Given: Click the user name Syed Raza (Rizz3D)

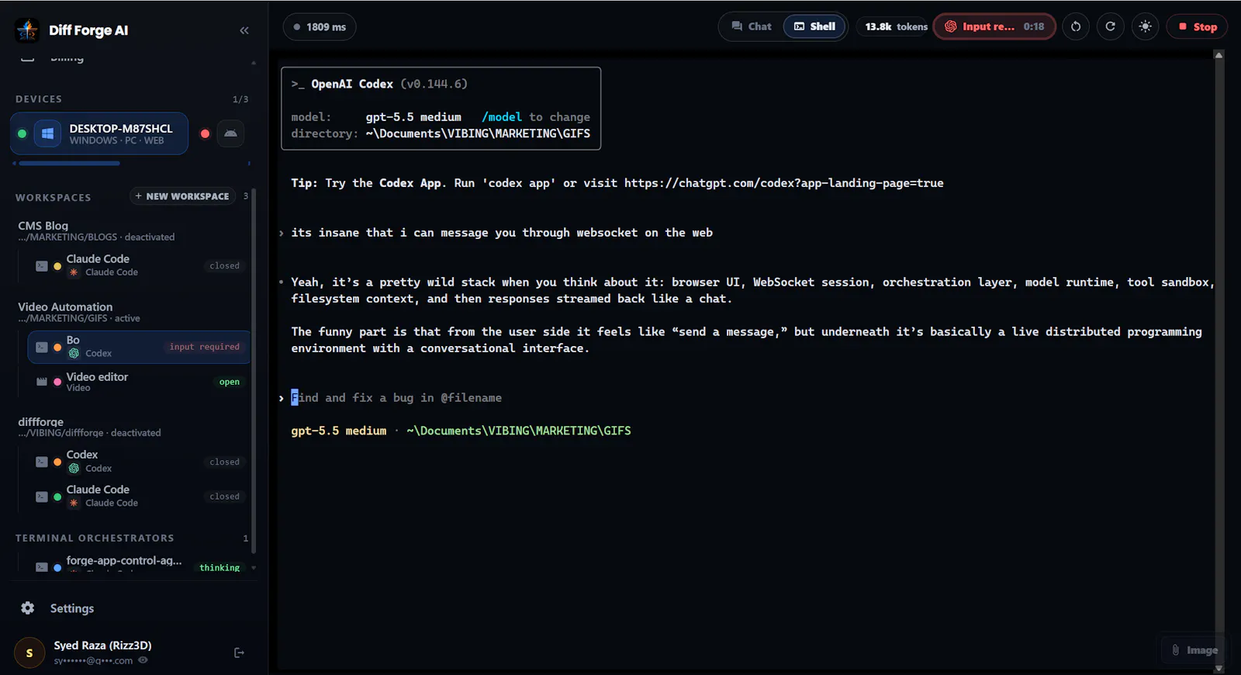Looking at the screenshot, I should click(x=102, y=646).
